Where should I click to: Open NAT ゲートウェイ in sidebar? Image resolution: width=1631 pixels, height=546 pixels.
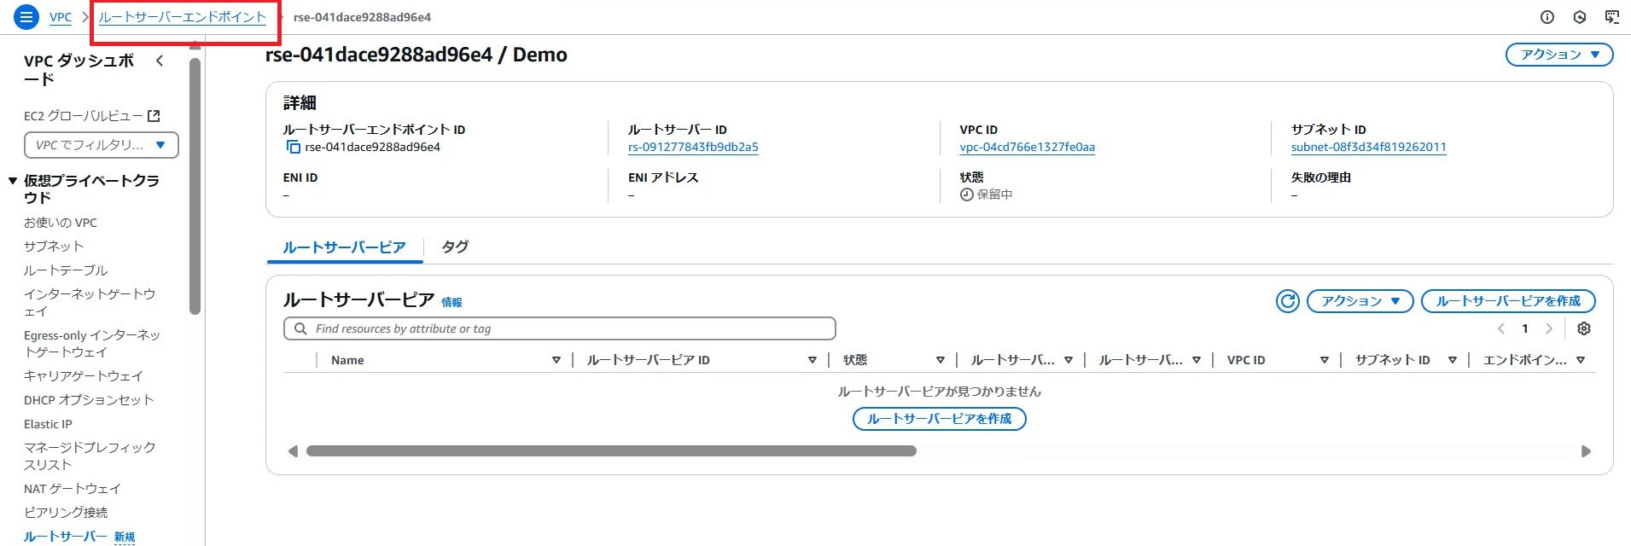tap(73, 489)
